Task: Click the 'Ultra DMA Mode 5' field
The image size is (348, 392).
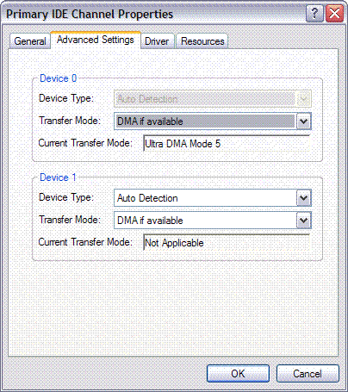Action: [227, 143]
